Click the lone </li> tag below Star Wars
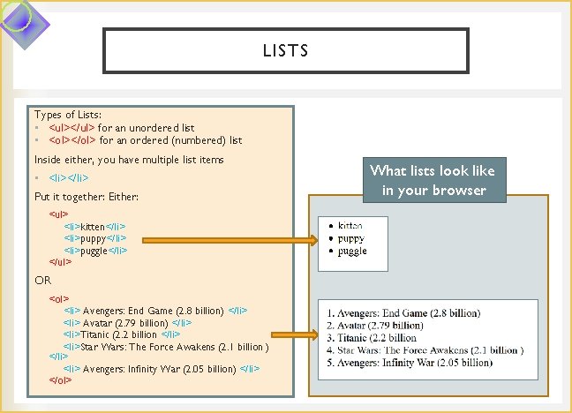572x413 pixels. [59, 357]
